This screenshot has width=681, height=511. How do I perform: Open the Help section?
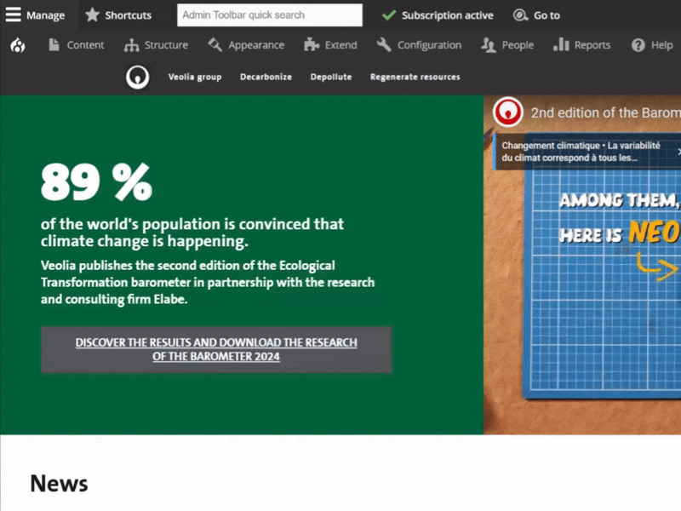click(652, 45)
